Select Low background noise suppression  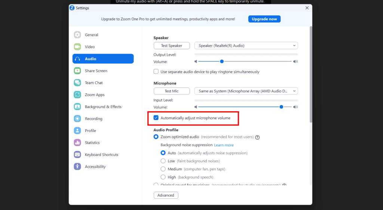pyautogui.click(x=163, y=161)
